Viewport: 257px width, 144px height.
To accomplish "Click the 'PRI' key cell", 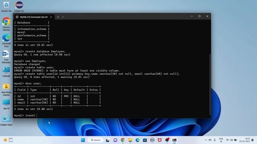I will click(x=66, y=96).
